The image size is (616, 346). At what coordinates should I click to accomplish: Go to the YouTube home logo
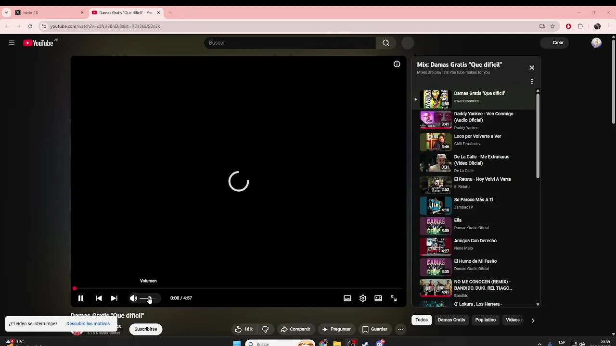coord(38,43)
